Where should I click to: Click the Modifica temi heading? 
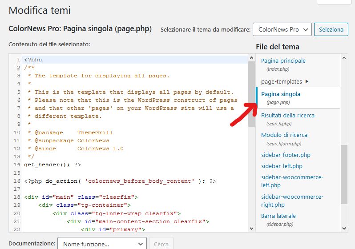tap(40, 10)
